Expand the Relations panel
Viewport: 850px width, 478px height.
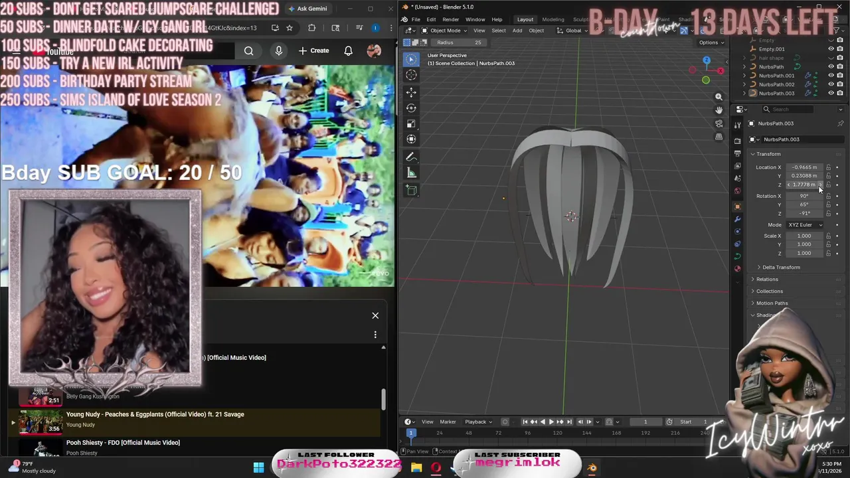[x=767, y=279]
